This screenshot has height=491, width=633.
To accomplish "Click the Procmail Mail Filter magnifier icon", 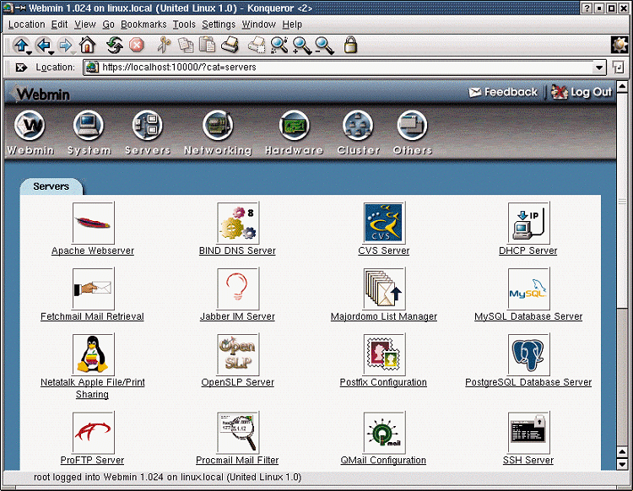I will [x=238, y=432].
